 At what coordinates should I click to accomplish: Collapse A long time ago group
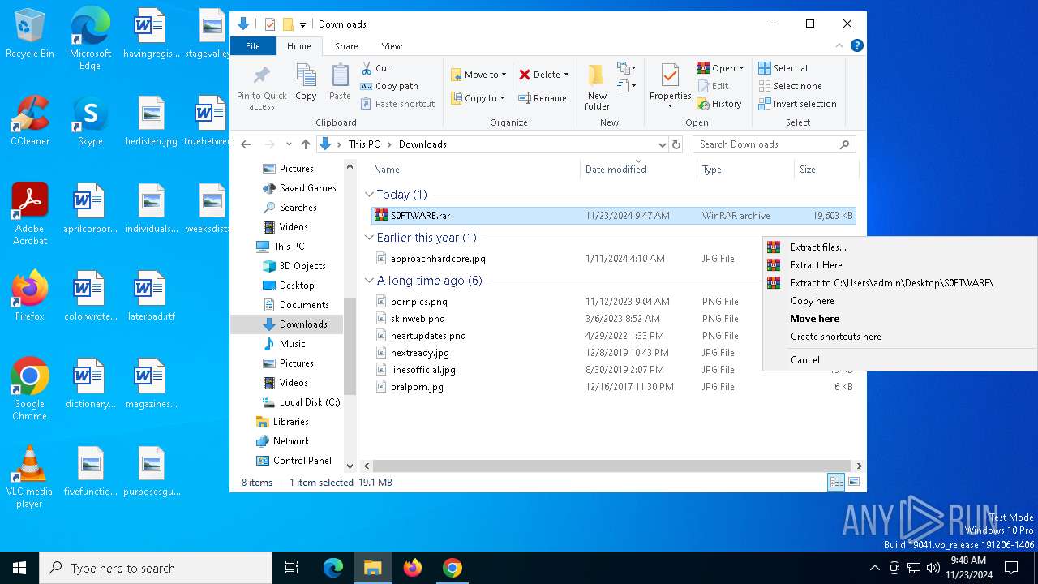pyautogui.click(x=369, y=281)
